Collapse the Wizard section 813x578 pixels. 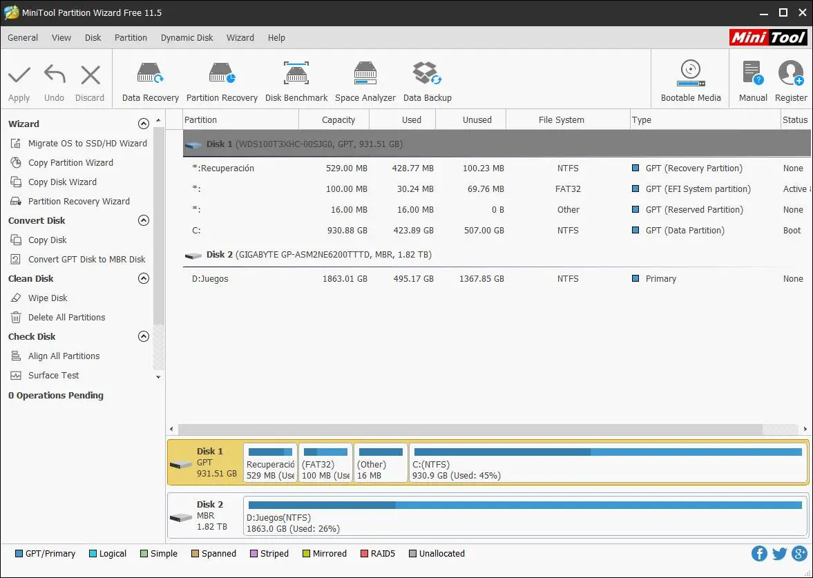click(144, 124)
